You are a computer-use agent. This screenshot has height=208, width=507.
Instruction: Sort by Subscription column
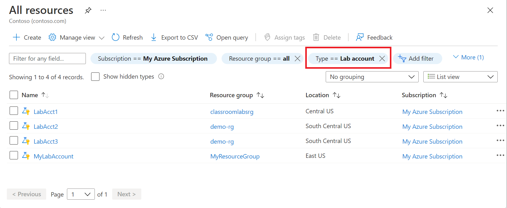pyautogui.click(x=425, y=95)
